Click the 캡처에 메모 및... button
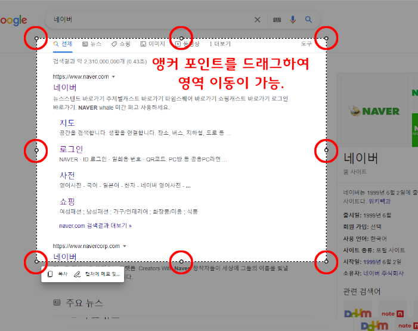The height and width of the screenshot is (331, 418). coord(97,274)
